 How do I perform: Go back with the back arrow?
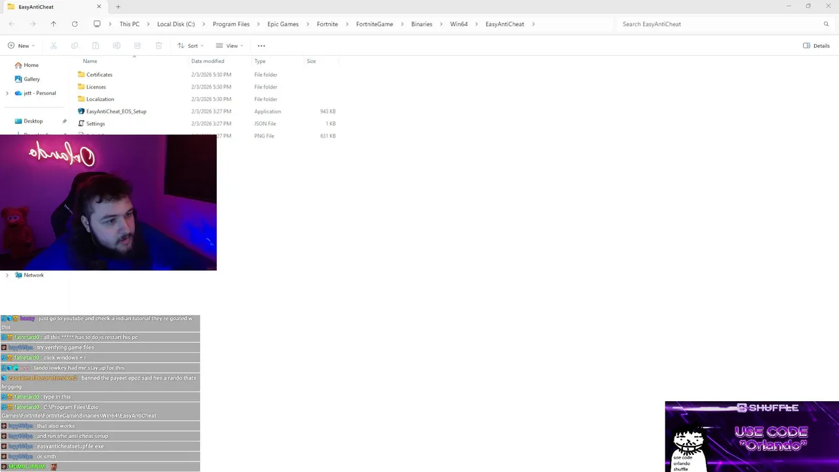click(x=12, y=24)
